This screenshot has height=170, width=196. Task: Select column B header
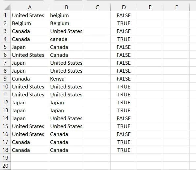pos(67,7)
